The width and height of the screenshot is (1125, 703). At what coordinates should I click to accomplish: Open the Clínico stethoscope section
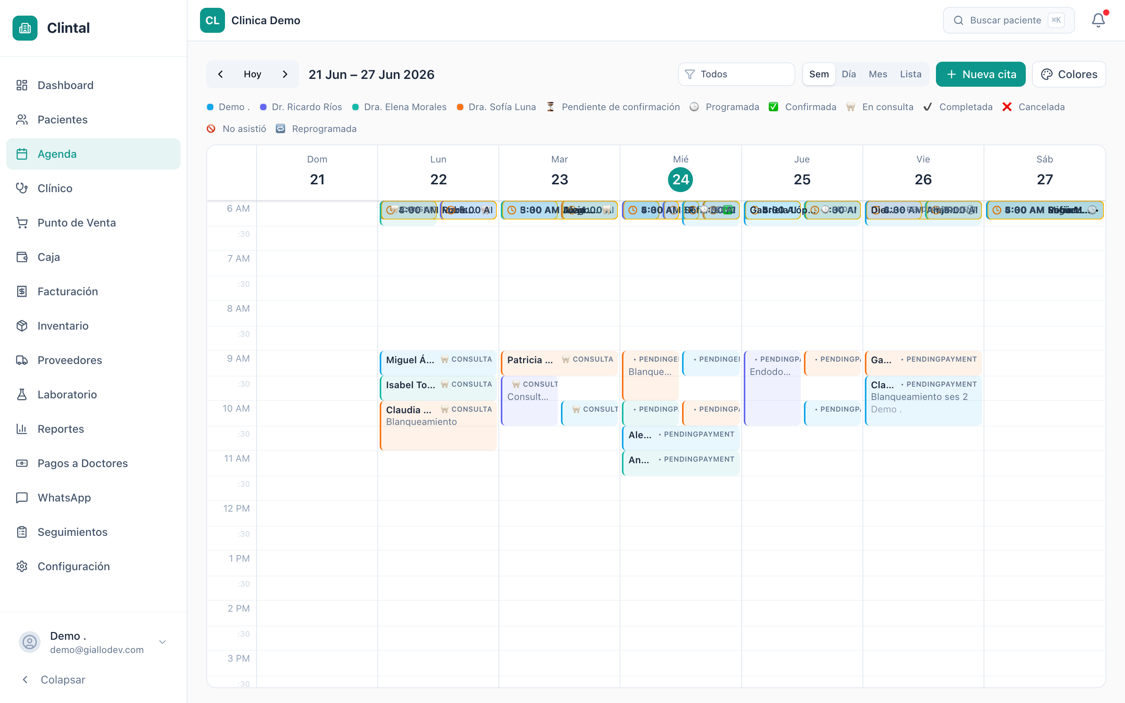93,188
